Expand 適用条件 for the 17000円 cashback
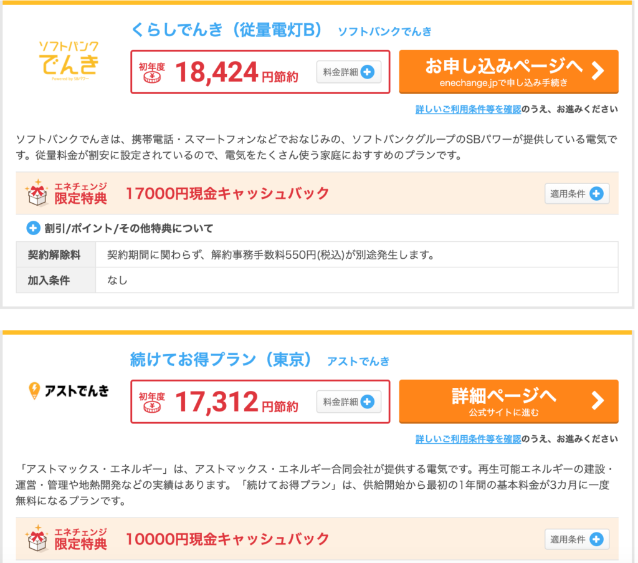 [576, 194]
